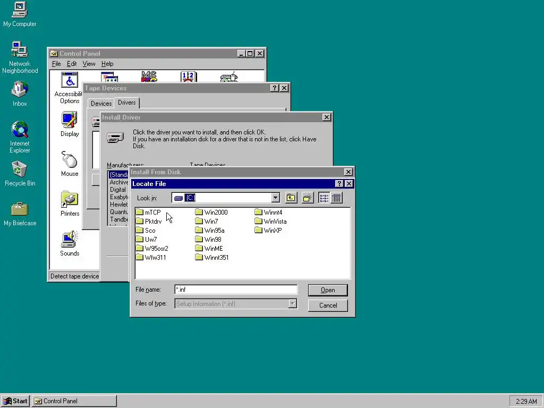The height and width of the screenshot is (408, 544).
Task: Switch to the Drivers tab in Tape Devices
Action: click(126, 103)
